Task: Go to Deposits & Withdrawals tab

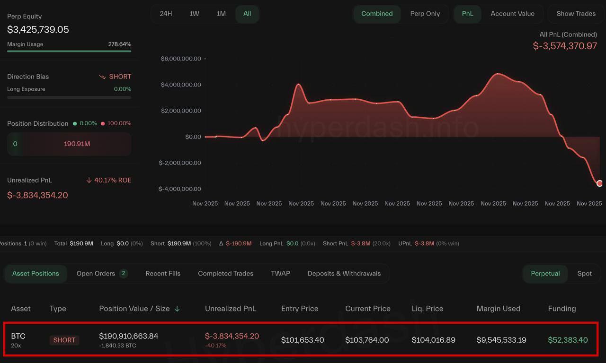Action: pyautogui.click(x=344, y=273)
